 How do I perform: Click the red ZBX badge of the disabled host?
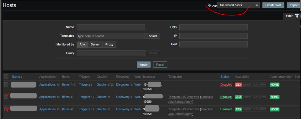pos(238,85)
